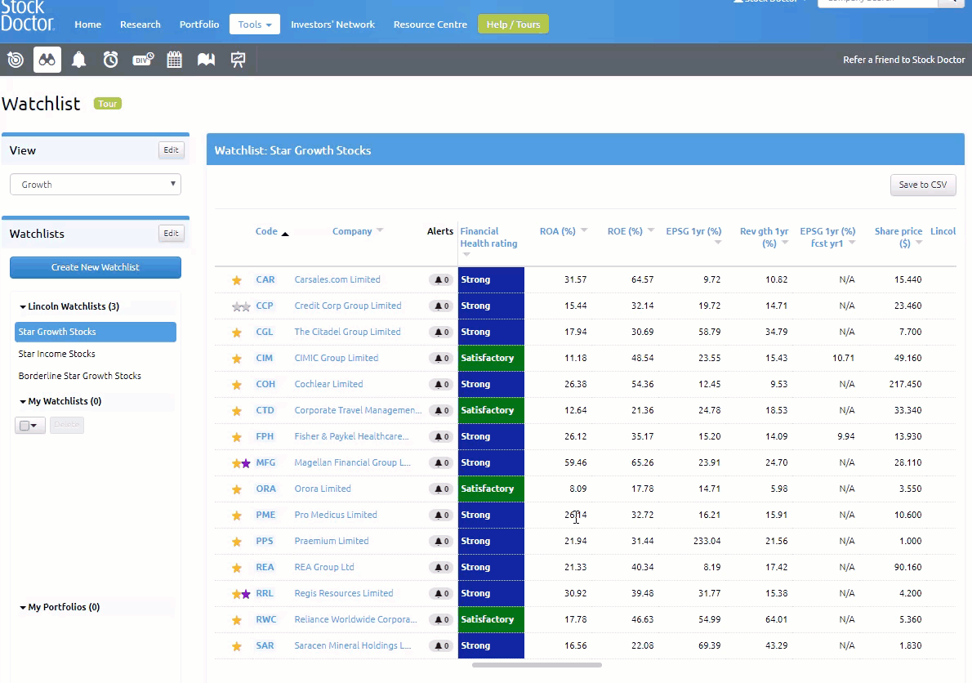Open alert bell for Saracen Mineral Holdings
This screenshot has width=972, height=683.
(x=441, y=645)
